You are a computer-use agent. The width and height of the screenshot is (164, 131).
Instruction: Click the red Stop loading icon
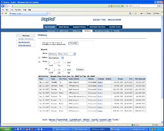130,6
